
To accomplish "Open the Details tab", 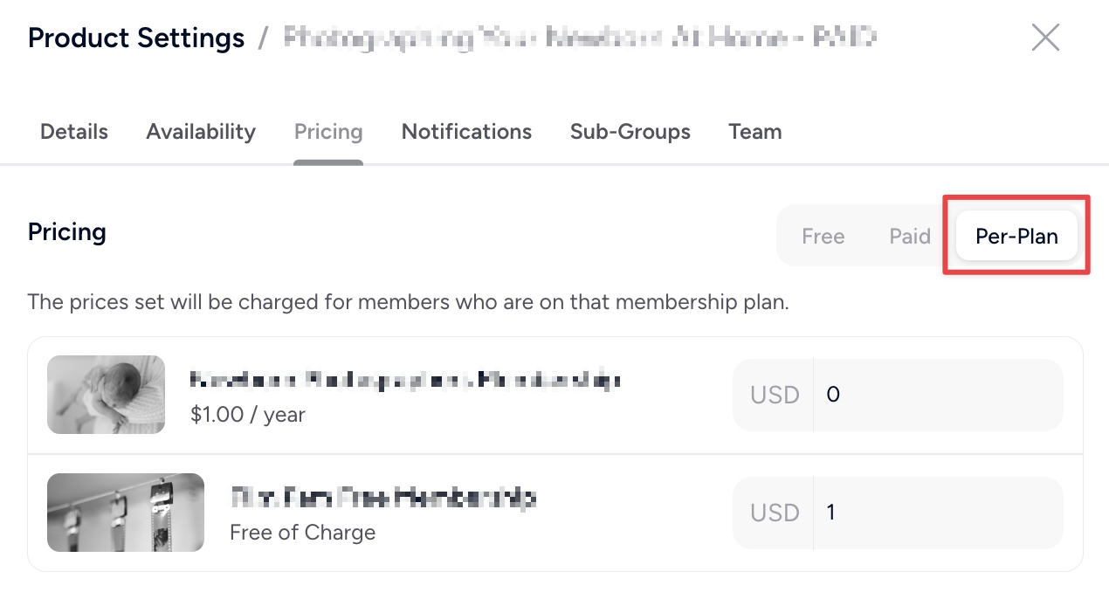I will pyautogui.click(x=74, y=132).
